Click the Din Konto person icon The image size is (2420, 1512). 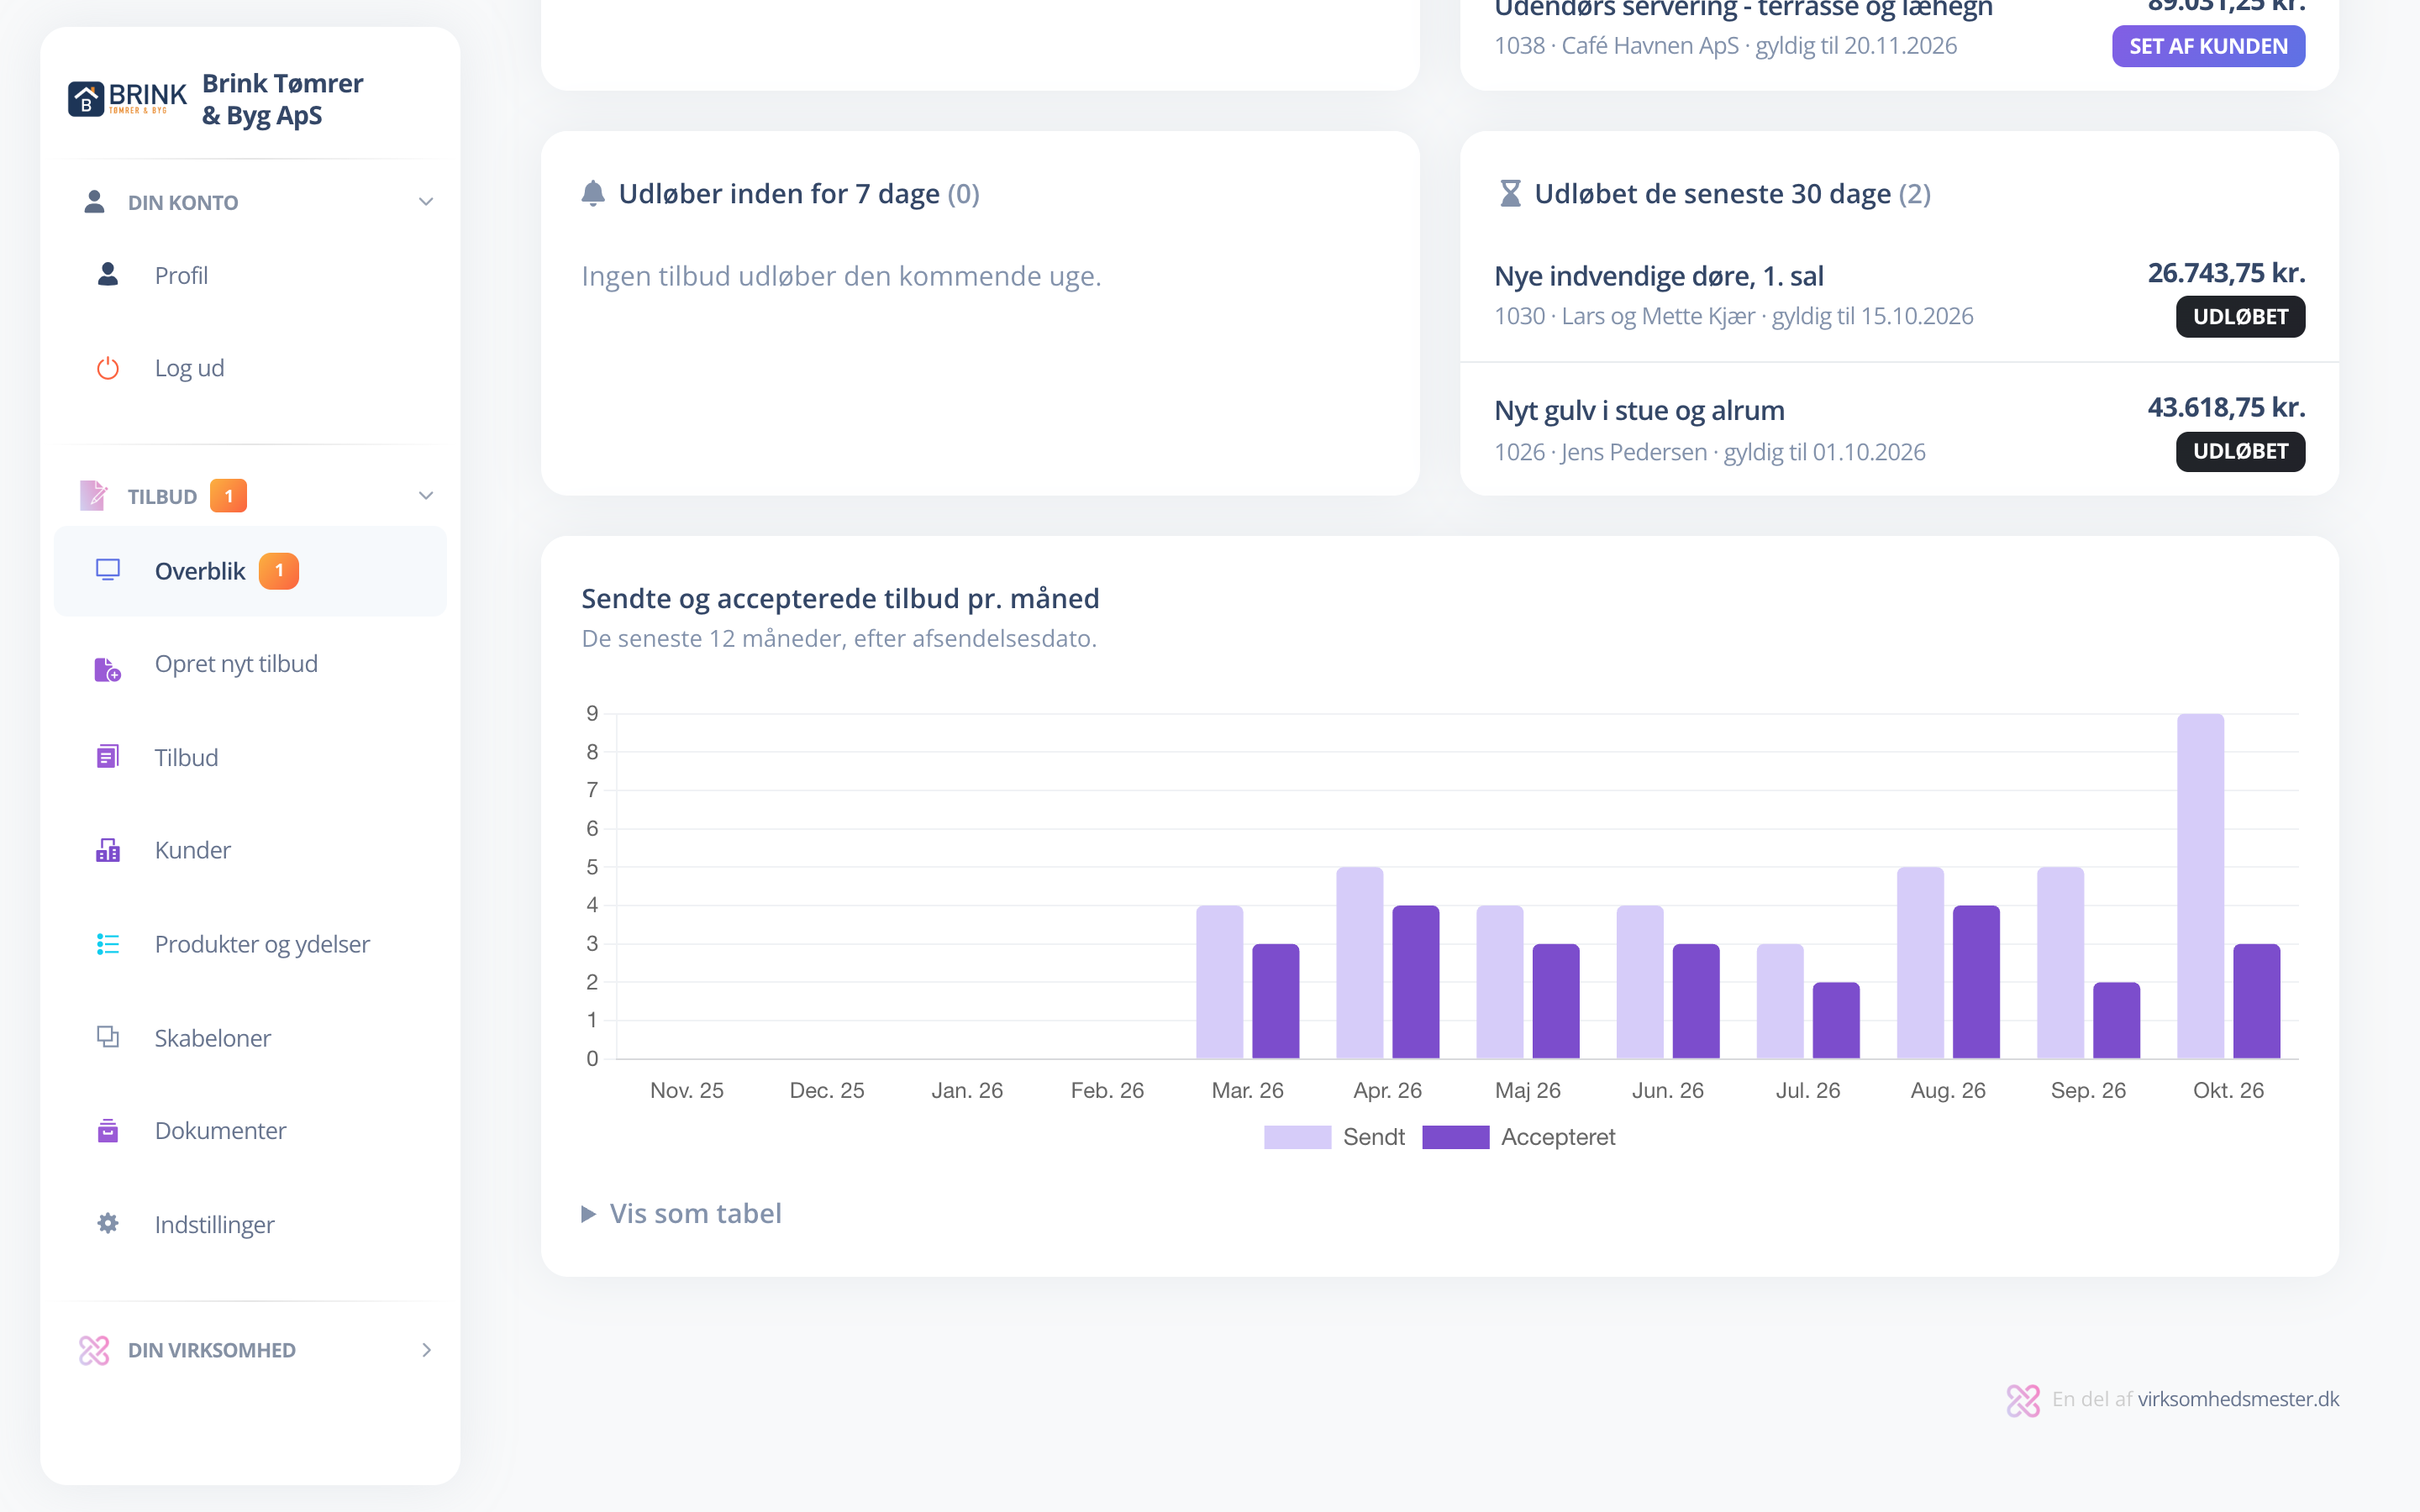(x=94, y=202)
